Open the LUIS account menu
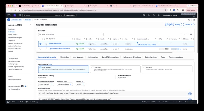 (188, 14)
